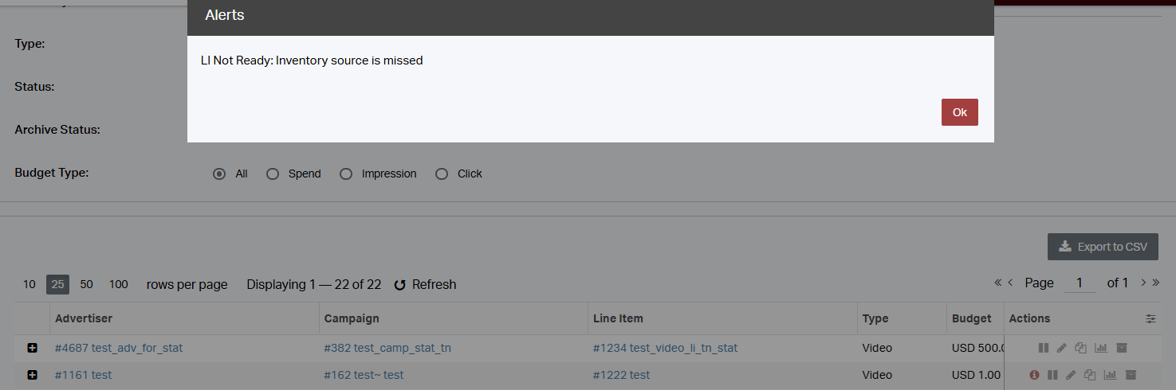Show 50 rows per page

[x=87, y=284]
